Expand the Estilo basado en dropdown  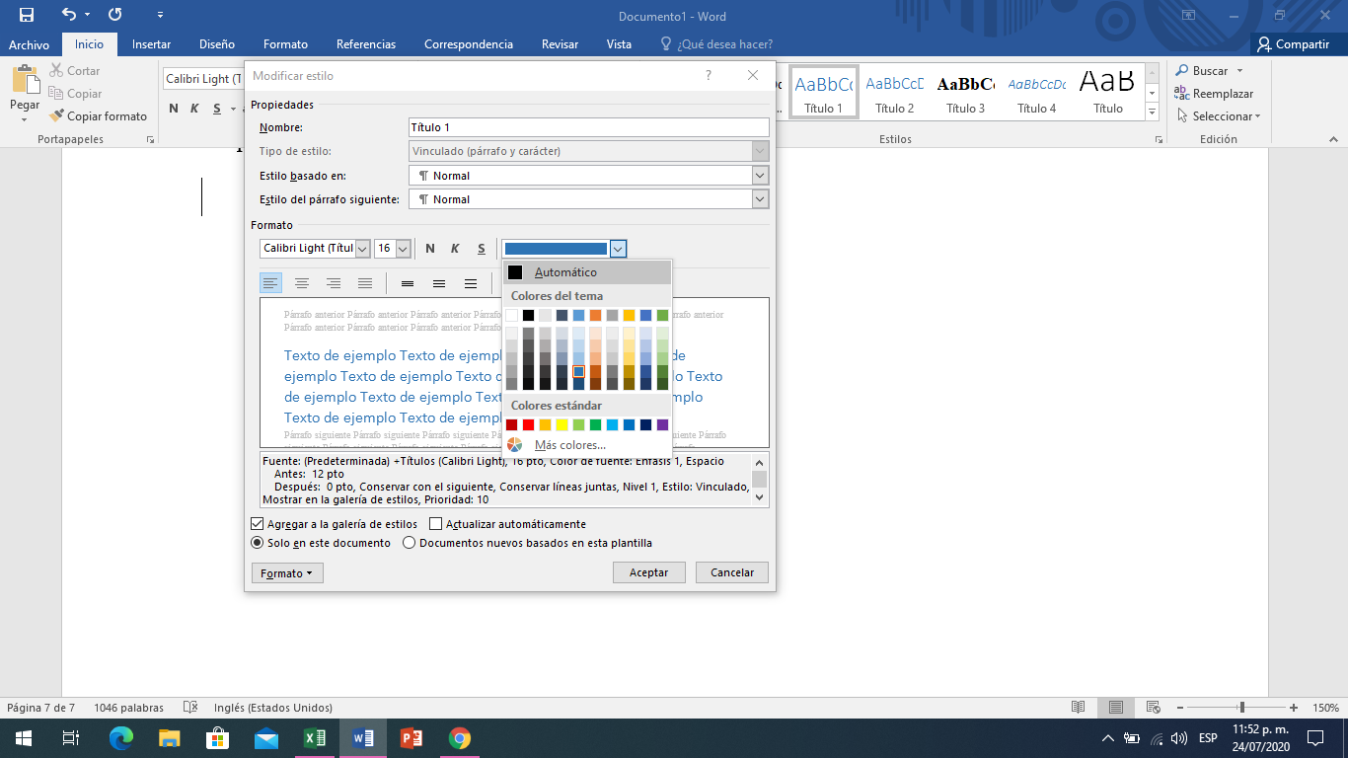coord(760,176)
